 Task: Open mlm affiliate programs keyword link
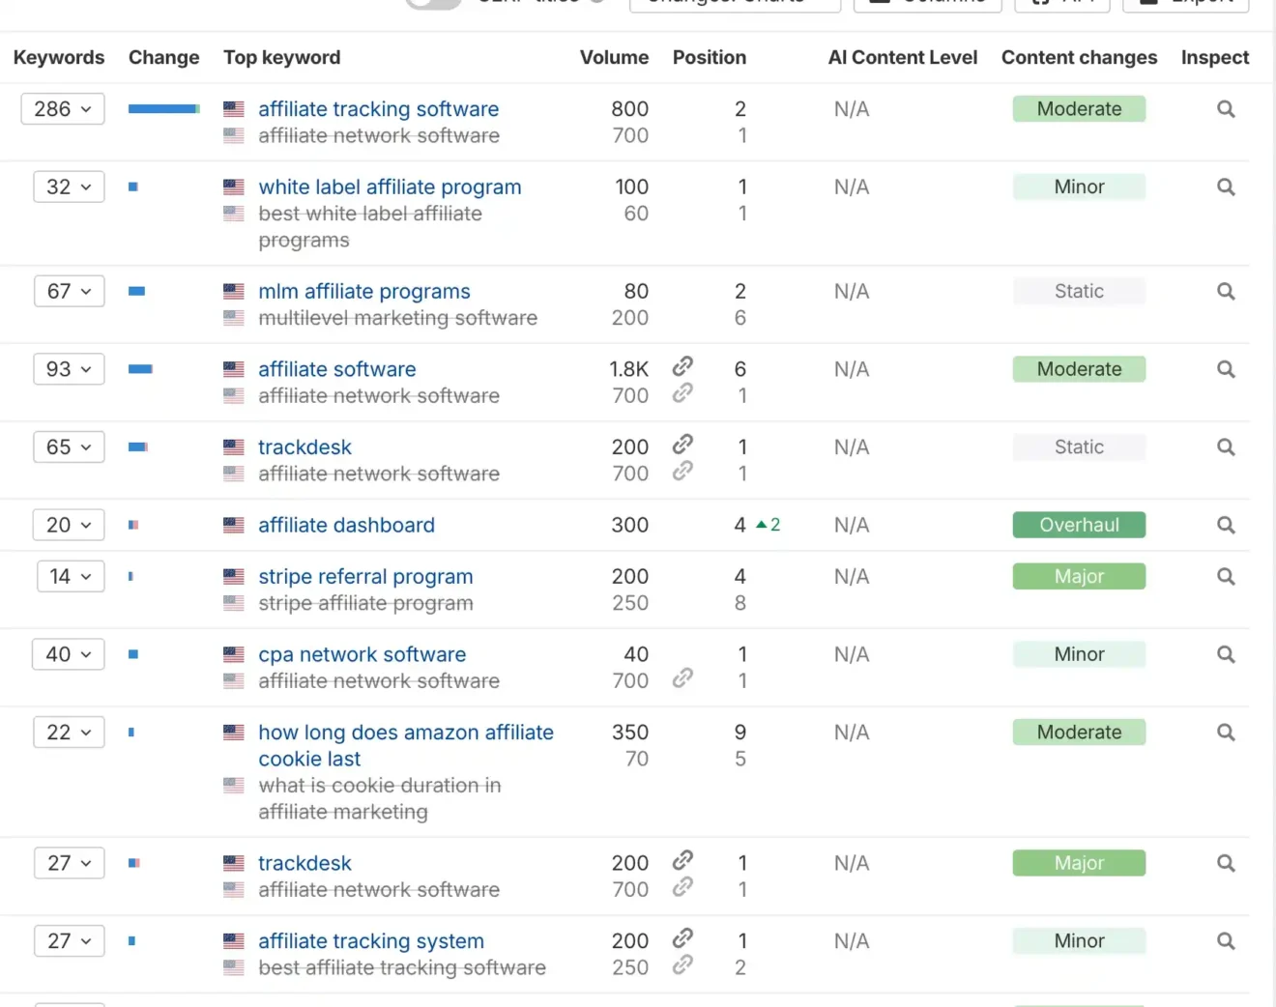click(x=364, y=292)
